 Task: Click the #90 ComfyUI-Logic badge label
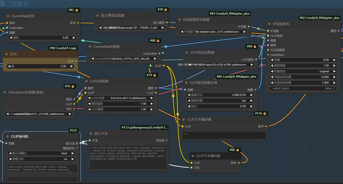click(64, 48)
